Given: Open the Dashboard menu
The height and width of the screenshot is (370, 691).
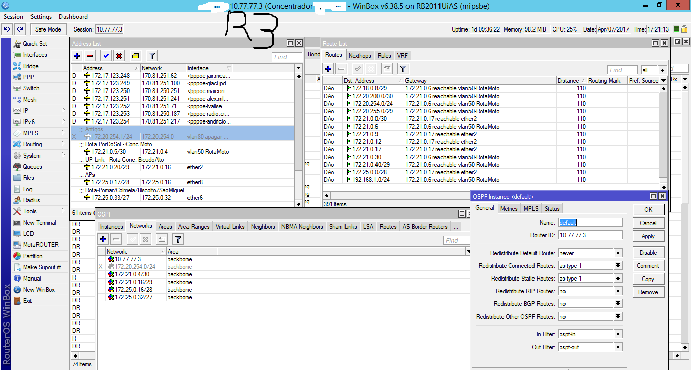Looking at the screenshot, I should (x=73, y=17).
